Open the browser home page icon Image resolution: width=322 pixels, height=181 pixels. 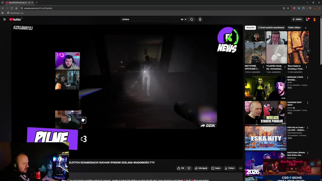click(x=16, y=8)
